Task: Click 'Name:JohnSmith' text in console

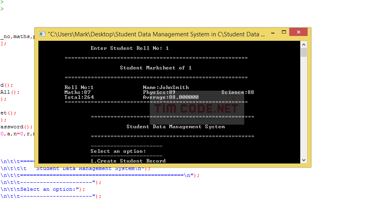Action: pyautogui.click(x=166, y=87)
